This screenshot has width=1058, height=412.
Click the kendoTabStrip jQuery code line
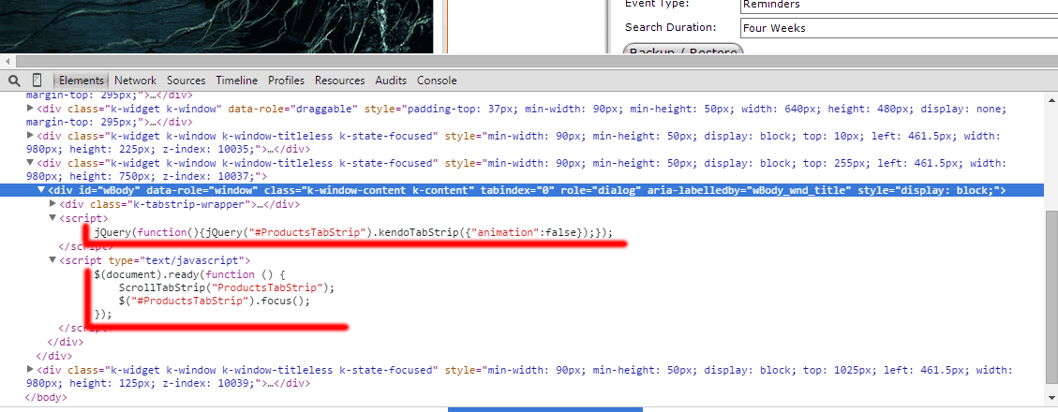(353, 232)
